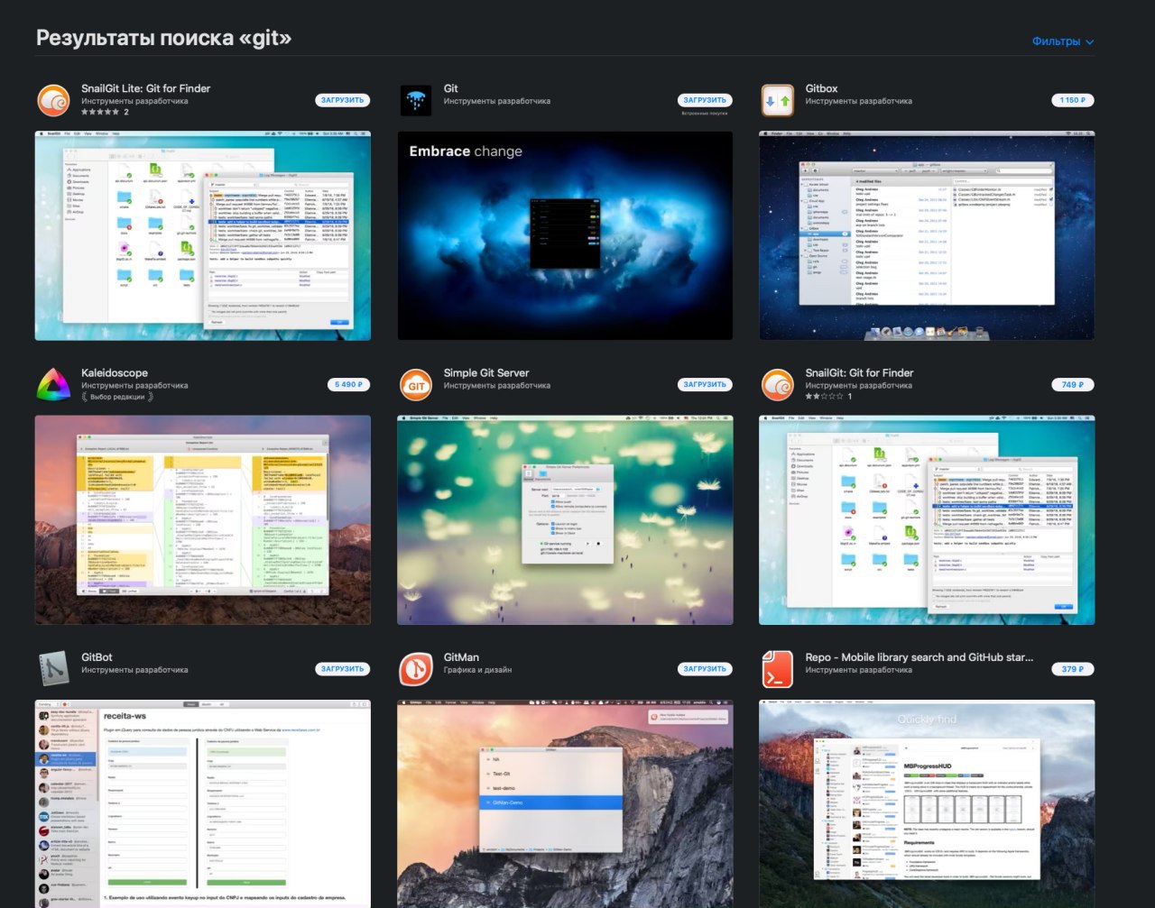This screenshot has height=908, width=1155.
Task: Download SnailGit Lite with Загрузить button
Action: click(343, 100)
